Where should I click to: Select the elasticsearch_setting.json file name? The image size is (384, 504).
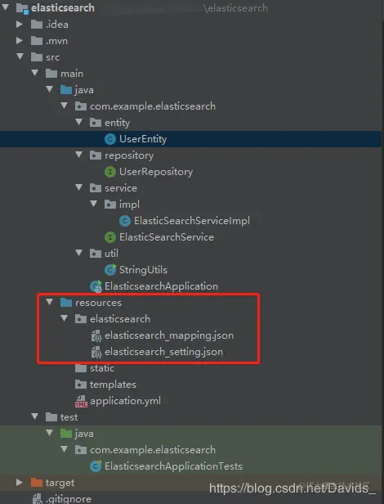[163, 352]
